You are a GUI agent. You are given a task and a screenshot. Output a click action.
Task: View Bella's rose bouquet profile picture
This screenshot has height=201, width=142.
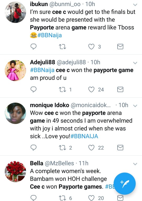click(15, 171)
